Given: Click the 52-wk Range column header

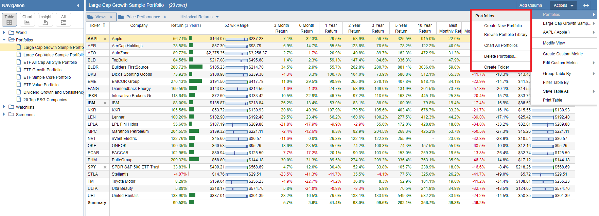Looking at the screenshot, I should pos(236,25).
